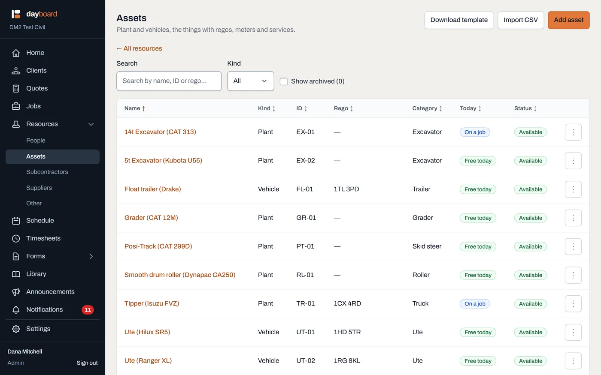Click the Sign out link
Viewport: 601px width, 375px height.
tap(87, 363)
